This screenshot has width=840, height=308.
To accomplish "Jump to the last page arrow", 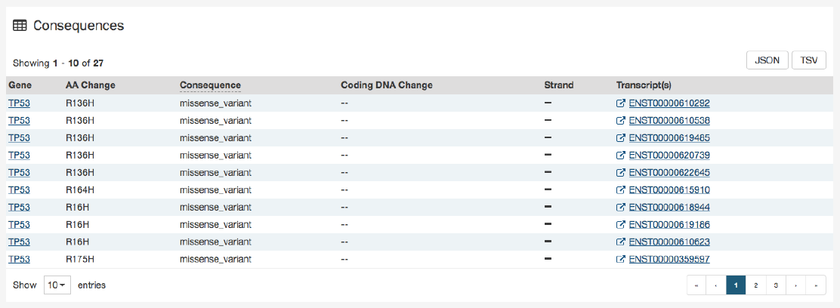I will pyautogui.click(x=816, y=285).
